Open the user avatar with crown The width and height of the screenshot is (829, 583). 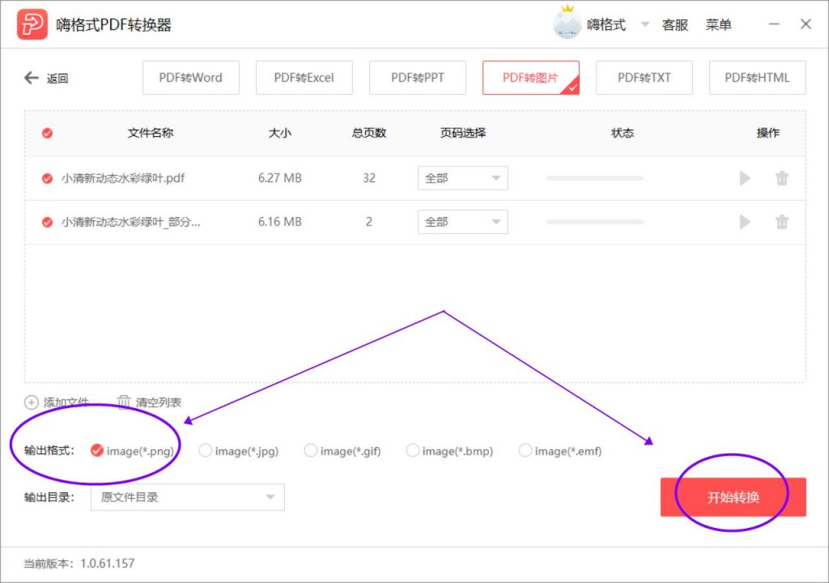[567, 23]
